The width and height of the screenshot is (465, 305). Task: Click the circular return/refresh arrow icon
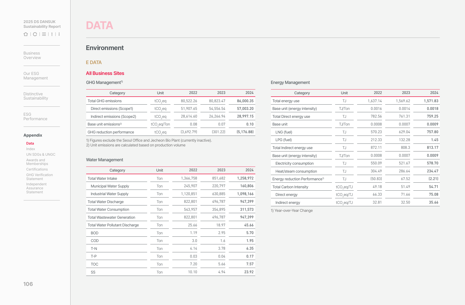coord(35,34)
